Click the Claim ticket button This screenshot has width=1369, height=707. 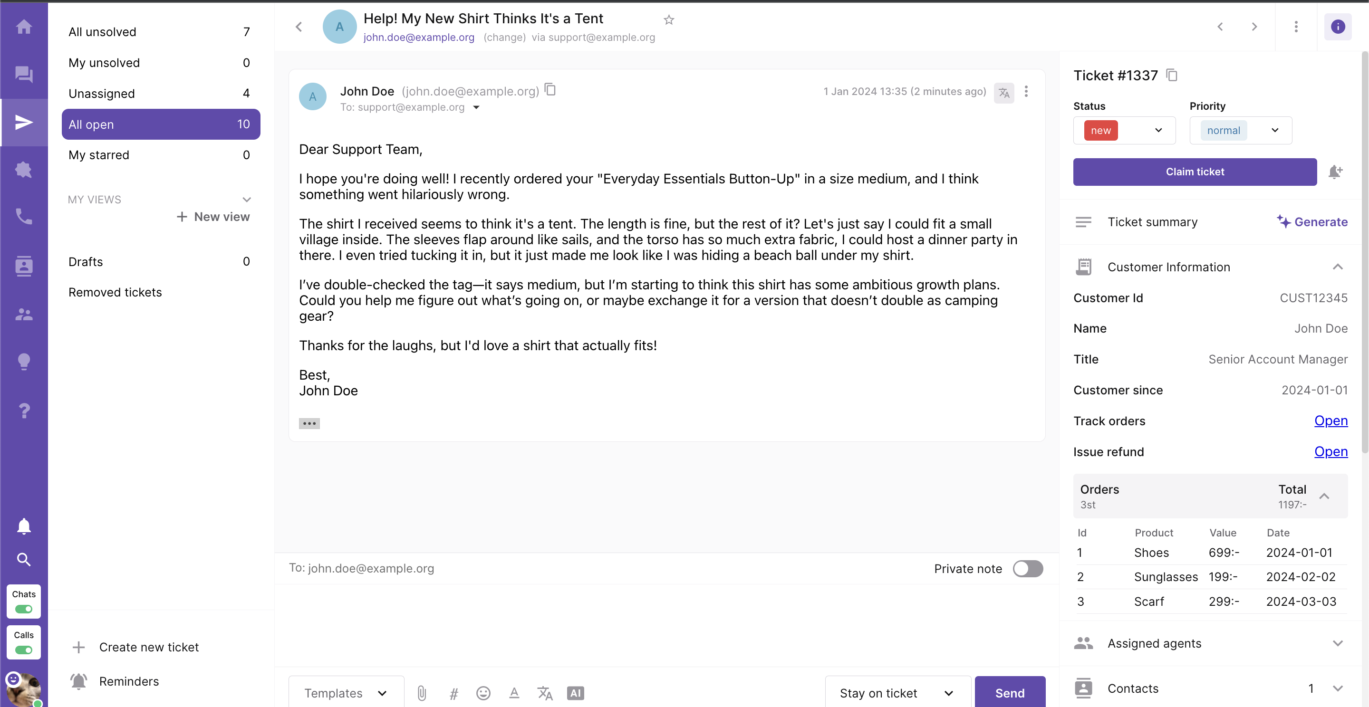[x=1194, y=172]
